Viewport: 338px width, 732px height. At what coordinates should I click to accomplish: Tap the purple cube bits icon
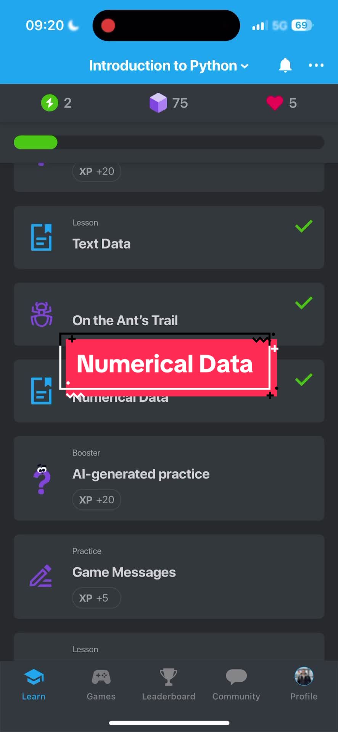158,103
